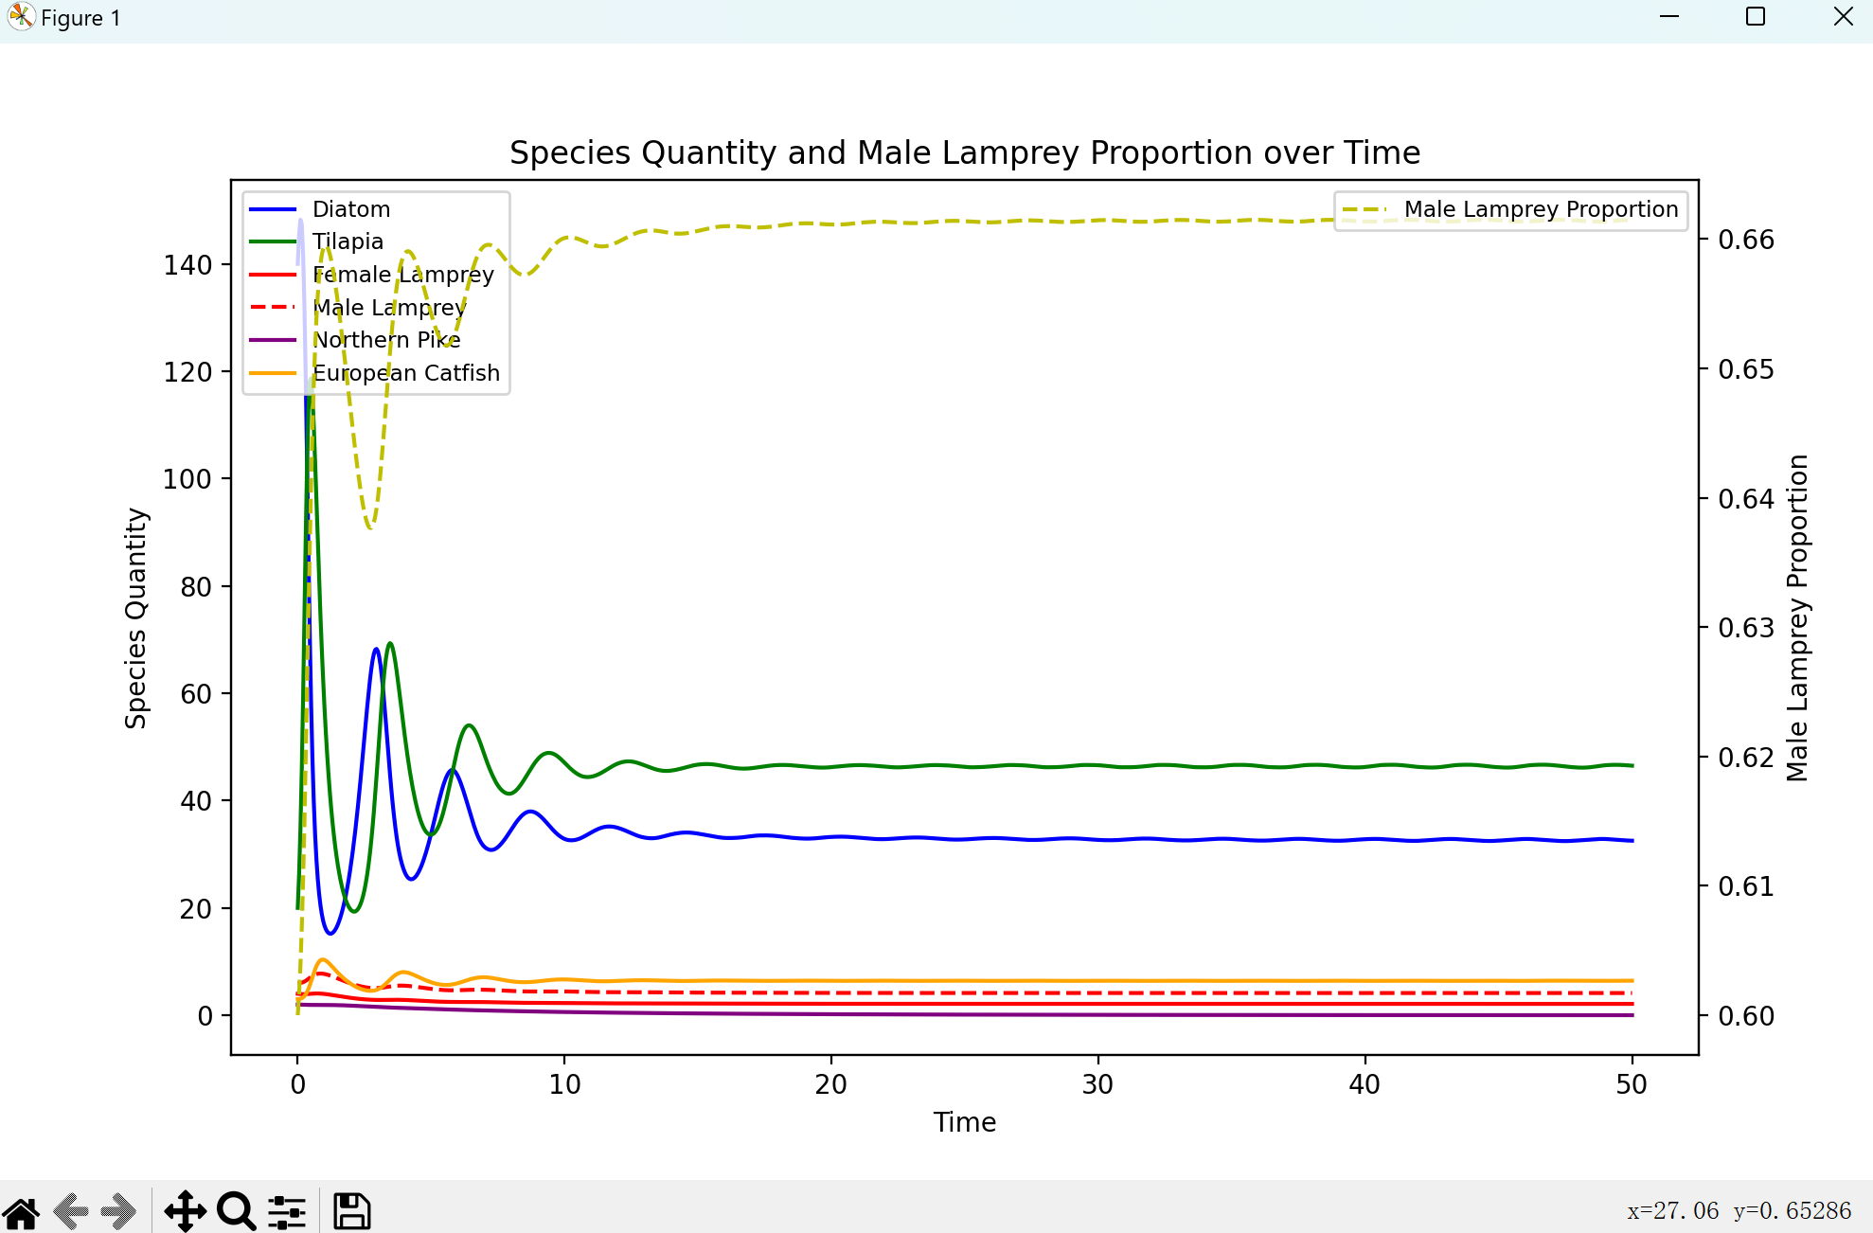1873x1233 pixels.
Task: Click the x-axis tick label 10
Action: pos(564,1084)
